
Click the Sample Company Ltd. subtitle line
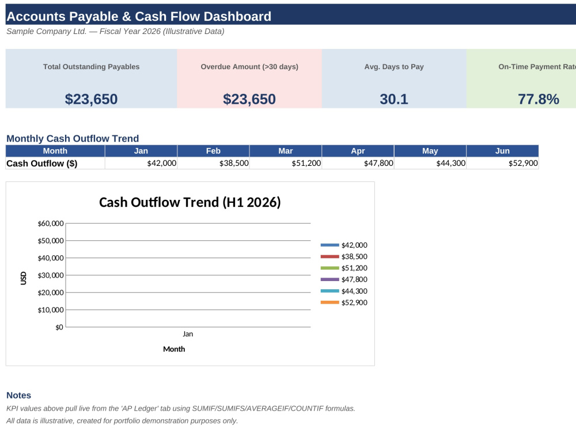pos(115,32)
